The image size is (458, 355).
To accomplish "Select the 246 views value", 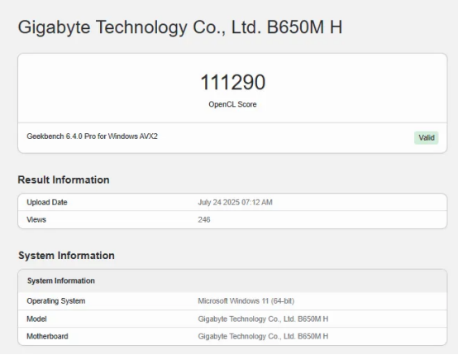I will (204, 219).
